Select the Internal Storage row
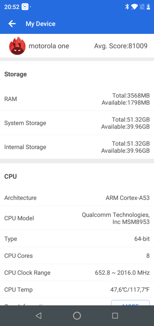 pyautogui.click(x=77, y=147)
